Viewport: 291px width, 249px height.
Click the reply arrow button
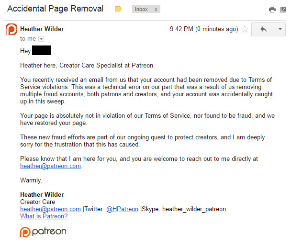[263, 29]
